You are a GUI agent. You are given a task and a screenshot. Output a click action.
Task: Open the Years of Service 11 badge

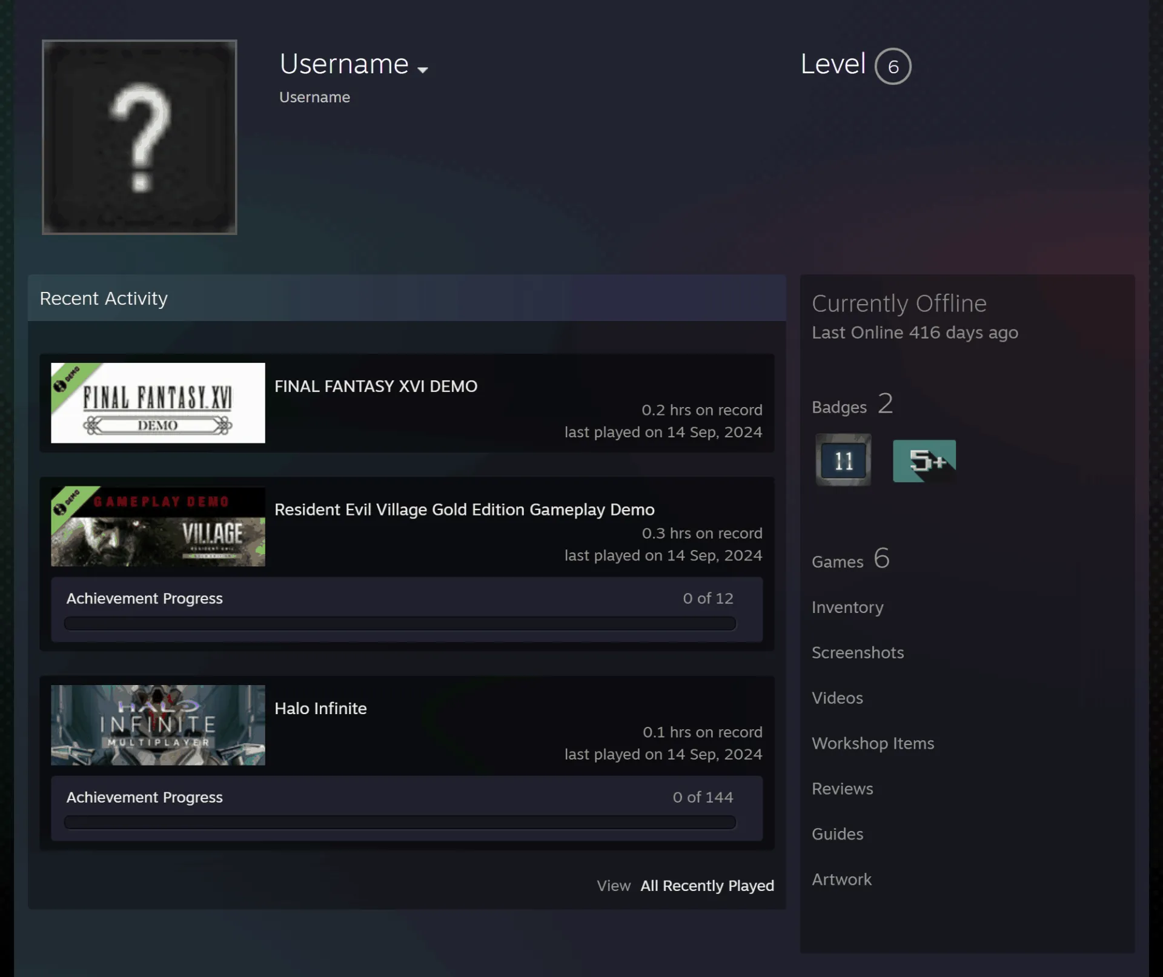tap(843, 460)
